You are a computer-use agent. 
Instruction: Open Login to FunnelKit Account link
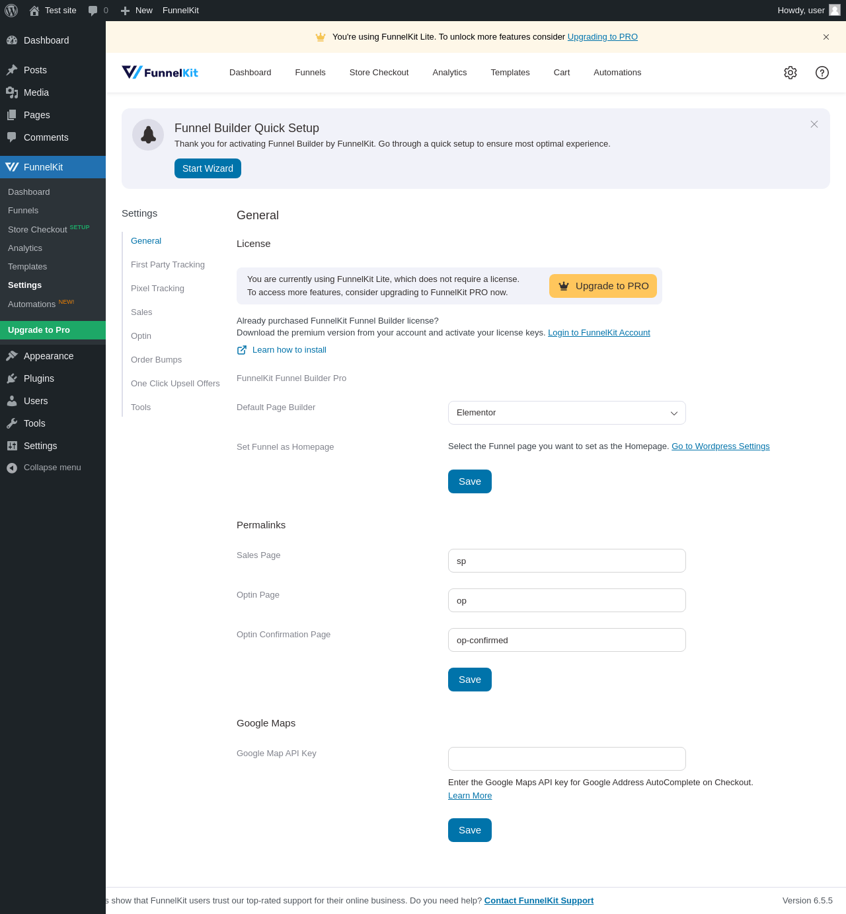[599, 333]
